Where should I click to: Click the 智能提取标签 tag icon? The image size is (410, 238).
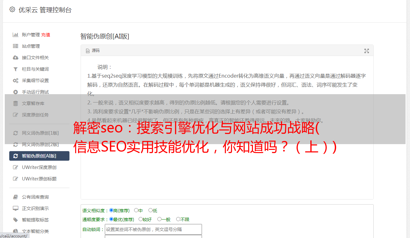[15, 220]
